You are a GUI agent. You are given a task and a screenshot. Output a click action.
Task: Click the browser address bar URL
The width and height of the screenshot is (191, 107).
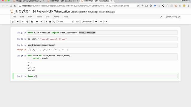(x=76, y=6)
